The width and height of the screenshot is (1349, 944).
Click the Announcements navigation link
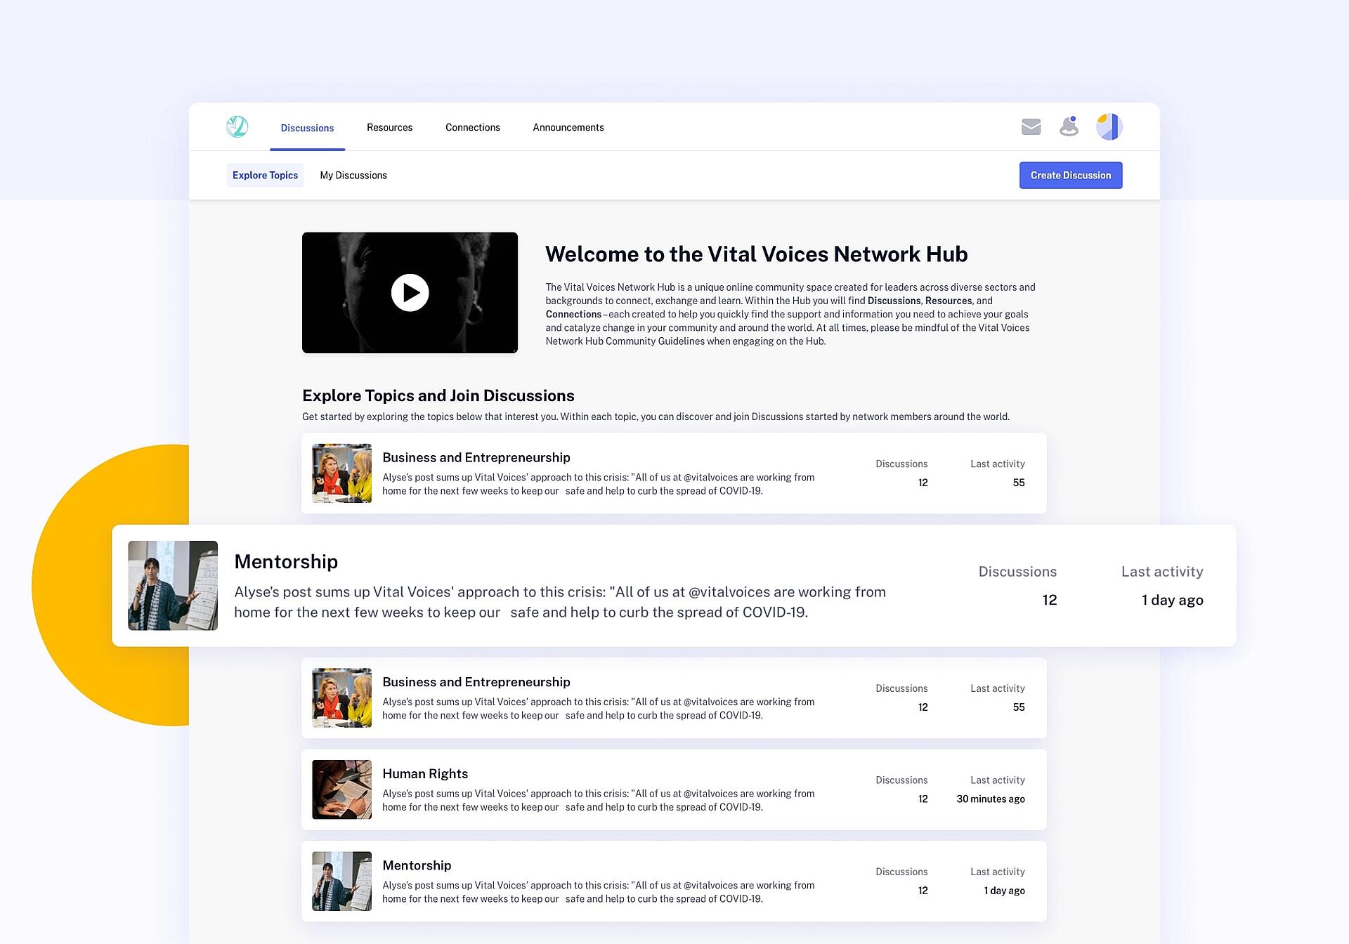pyautogui.click(x=567, y=127)
